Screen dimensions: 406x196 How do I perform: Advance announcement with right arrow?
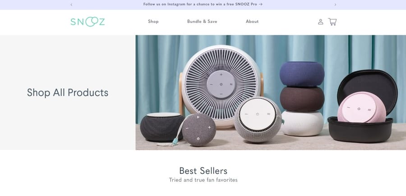coord(335,5)
